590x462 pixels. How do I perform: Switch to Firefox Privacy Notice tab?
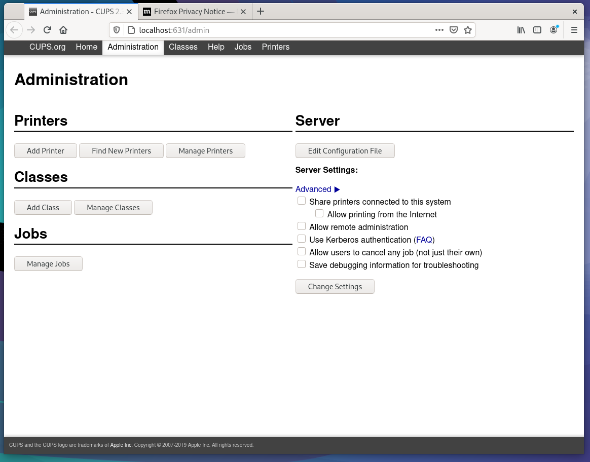(x=195, y=12)
